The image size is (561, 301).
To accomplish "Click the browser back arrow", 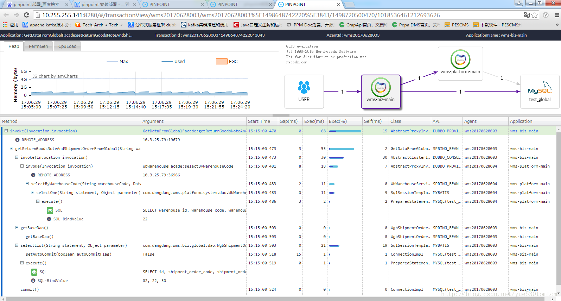I will tap(6, 15).
